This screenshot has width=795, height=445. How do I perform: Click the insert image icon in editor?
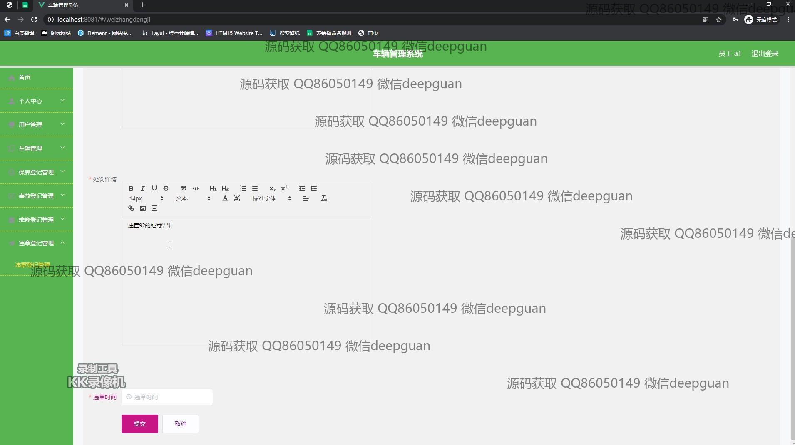[143, 208]
